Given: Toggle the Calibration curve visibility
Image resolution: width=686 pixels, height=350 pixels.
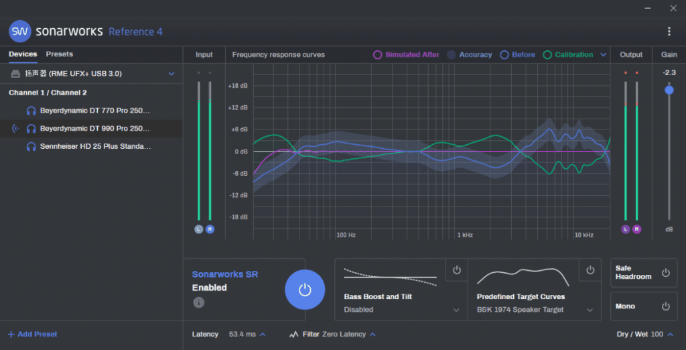Looking at the screenshot, I should pyautogui.click(x=547, y=55).
